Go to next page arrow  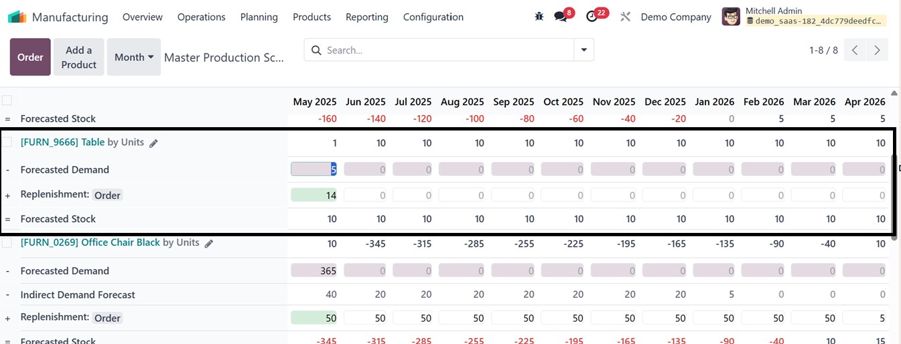pyautogui.click(x=877, y=50)
